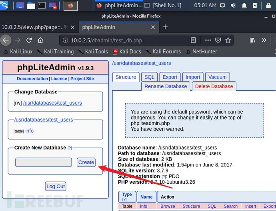
Task: Open the Search action for info table
Action: (x=230, y=206)
